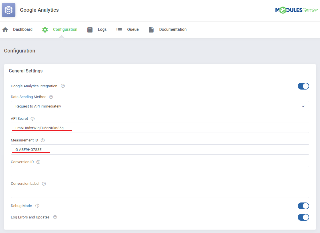Switch to the Queue tab
The width and height of the screenshot is (320, 233).
pyautogui.click(x=133, y=29)
